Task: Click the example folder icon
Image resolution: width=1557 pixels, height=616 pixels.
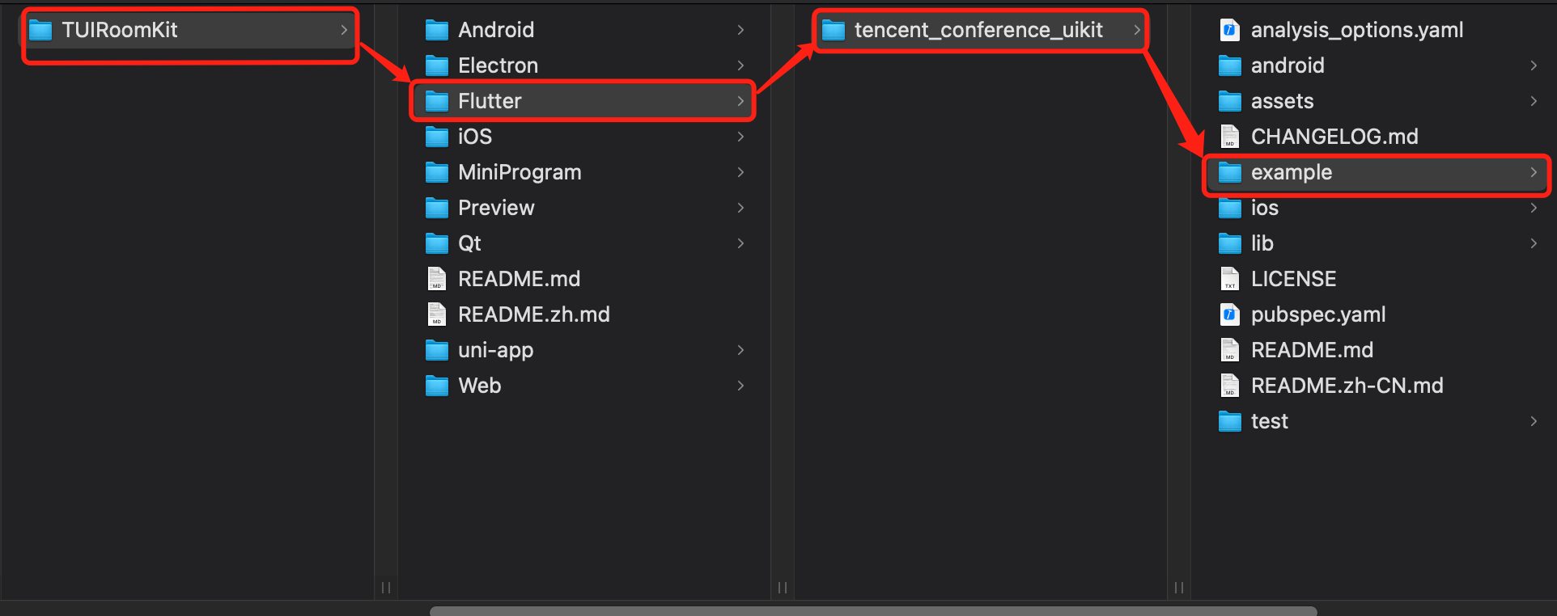Action: (x=1230, y=172)
